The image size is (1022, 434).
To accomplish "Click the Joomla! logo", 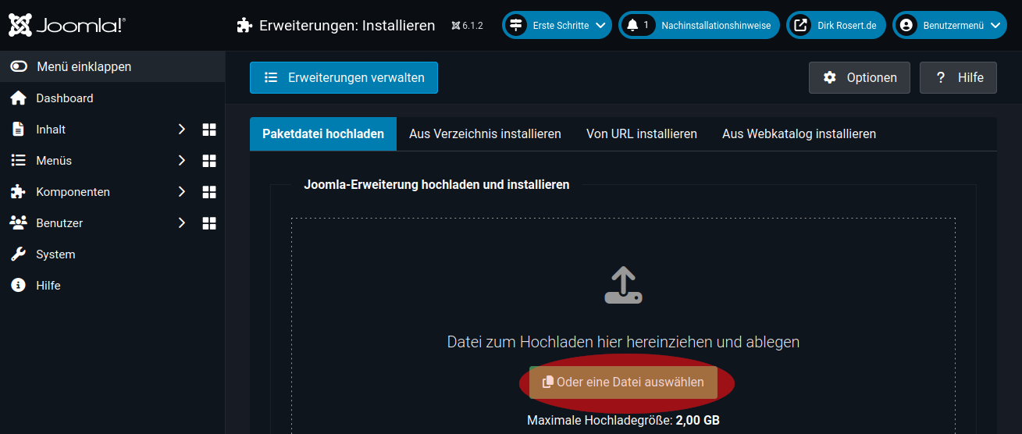I will tap(66, 26).
